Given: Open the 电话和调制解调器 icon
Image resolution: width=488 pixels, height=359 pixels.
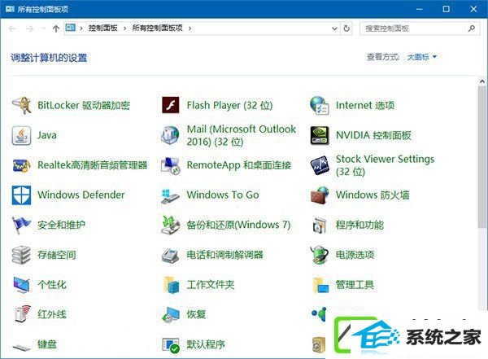Looking at the screenshot, I should [171, 255].
